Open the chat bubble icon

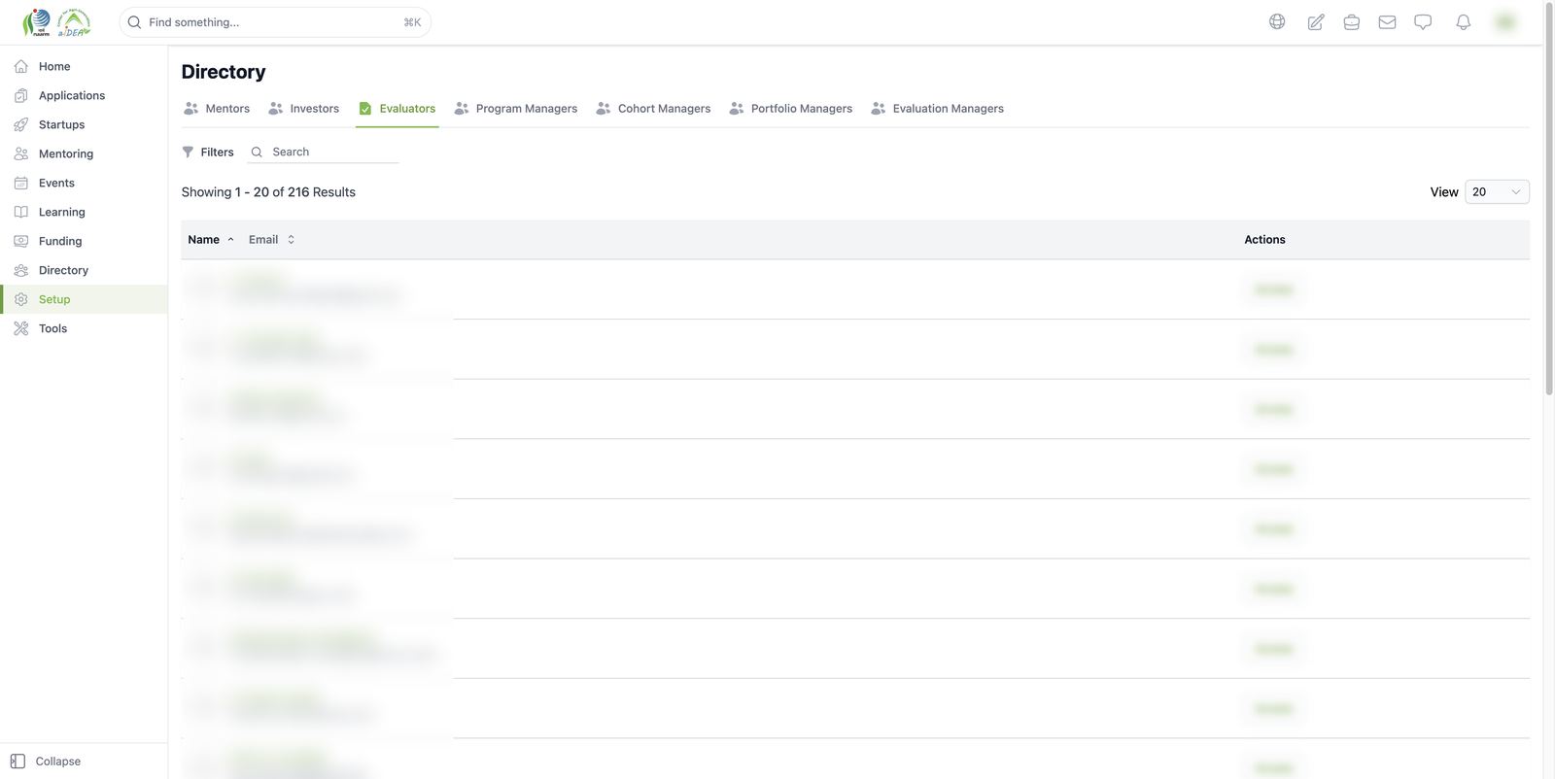click(x=1423, y=21)
